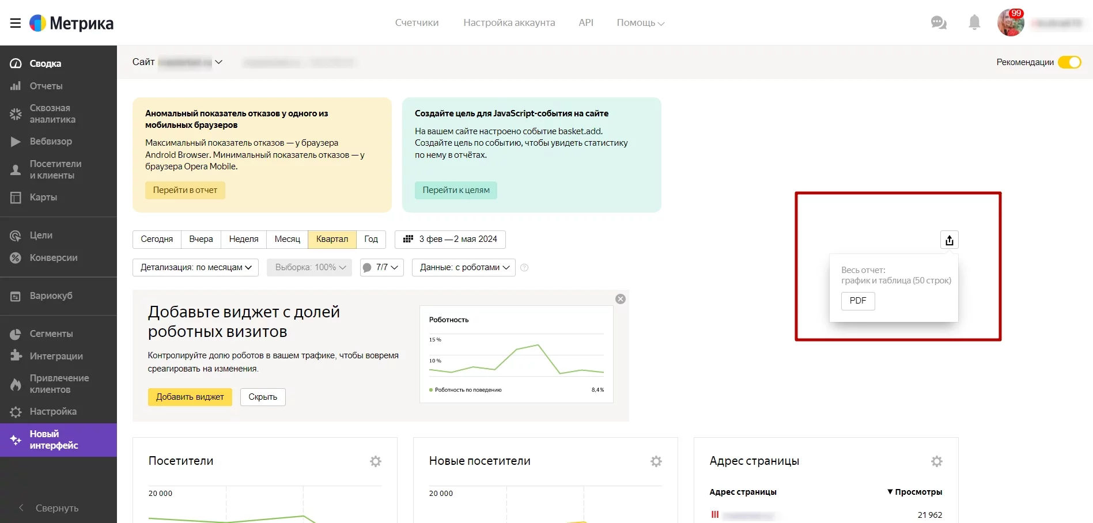Open the 7/7 annotations dropdown

click(x=382, y=267)
